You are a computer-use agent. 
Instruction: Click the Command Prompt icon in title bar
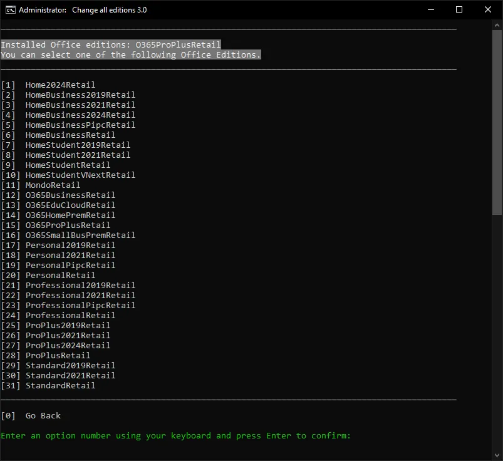coord(11,10)
